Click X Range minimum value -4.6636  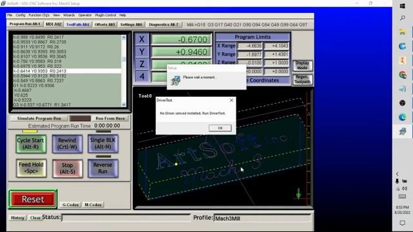point(250,46)
